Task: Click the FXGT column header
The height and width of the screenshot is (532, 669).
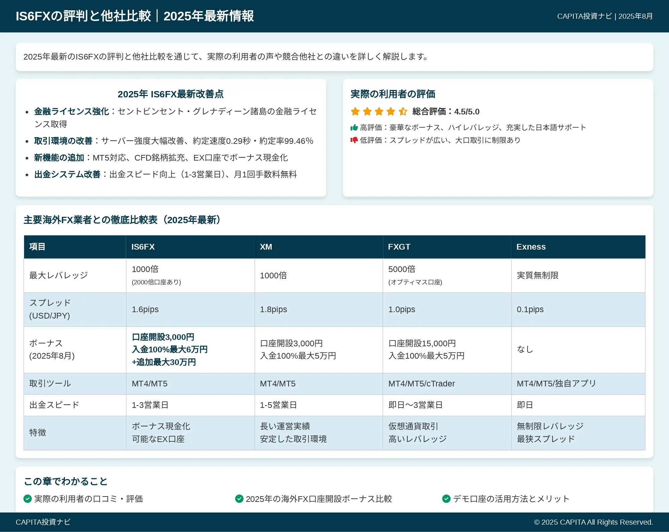Action: (x=447, y=247)
